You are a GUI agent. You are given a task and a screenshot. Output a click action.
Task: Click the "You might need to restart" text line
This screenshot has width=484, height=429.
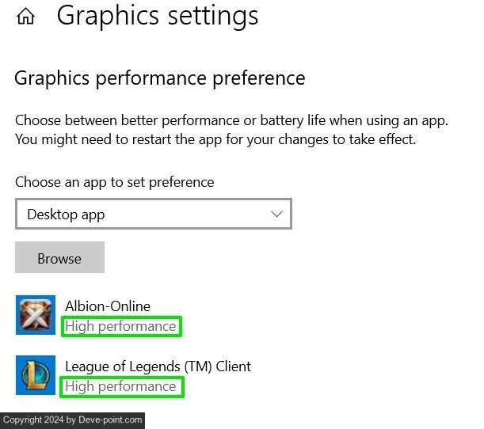pos(215,139)
